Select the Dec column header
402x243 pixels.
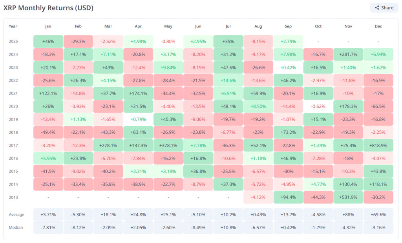pos(378,26)
